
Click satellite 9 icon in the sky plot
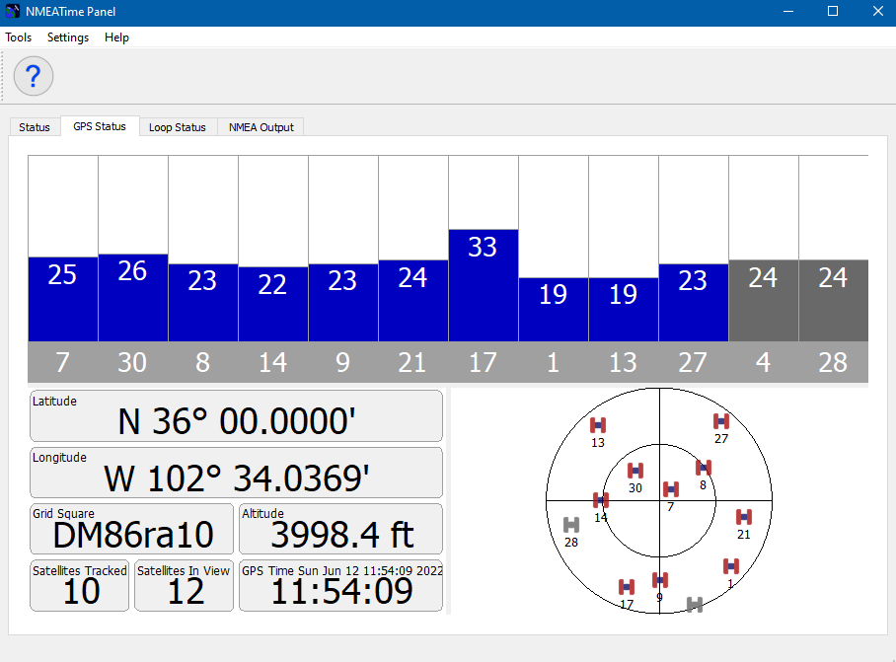660,580
